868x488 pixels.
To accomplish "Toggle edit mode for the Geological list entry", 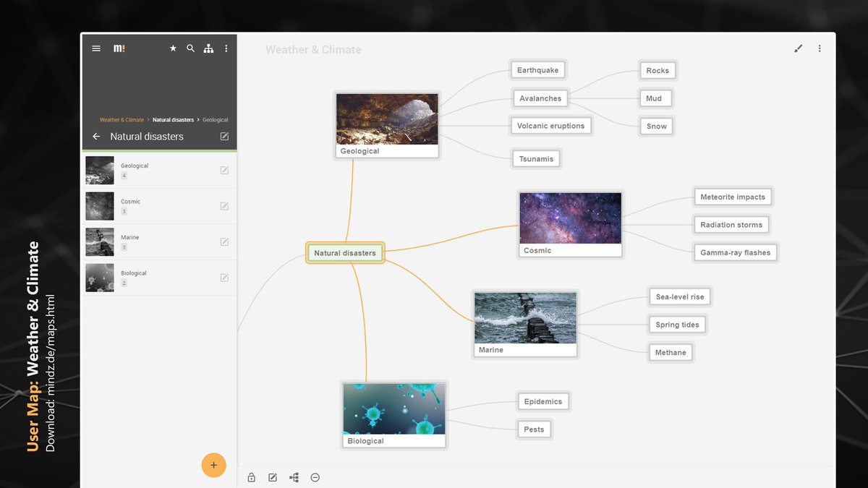I will point(224,170).
